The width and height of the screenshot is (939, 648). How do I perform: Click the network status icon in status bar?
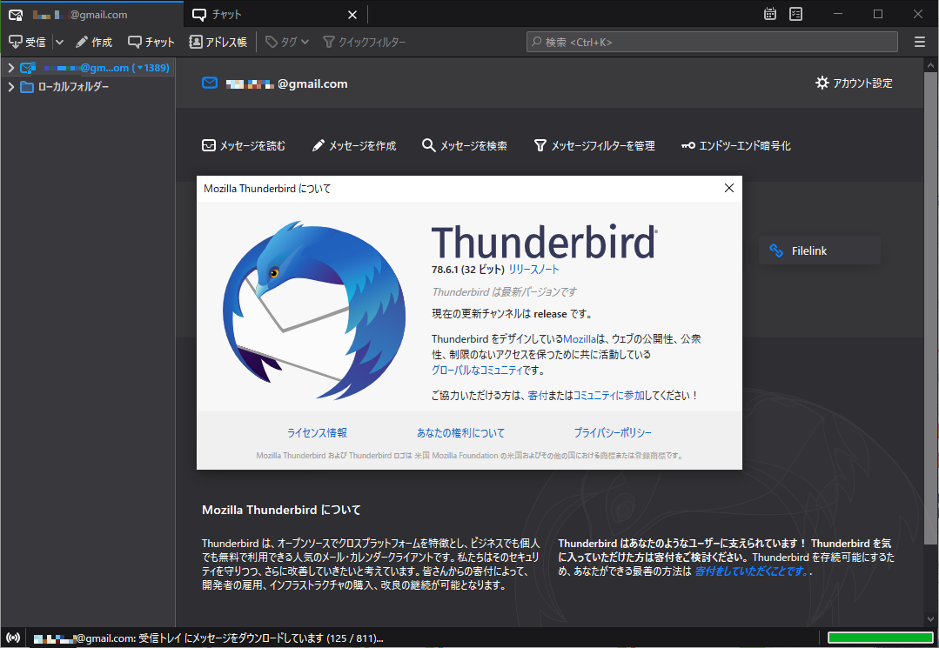[x=10, y=636]
